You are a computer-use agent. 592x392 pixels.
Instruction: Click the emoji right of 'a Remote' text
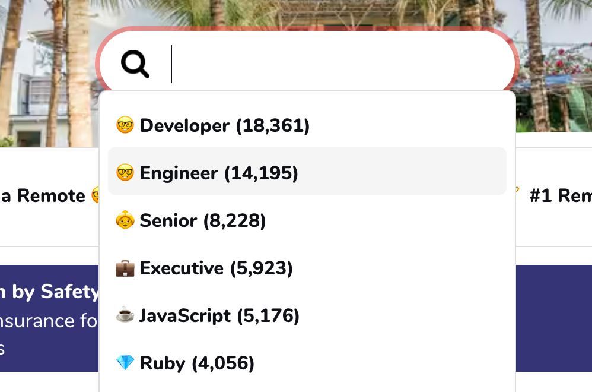pos(95,195)
